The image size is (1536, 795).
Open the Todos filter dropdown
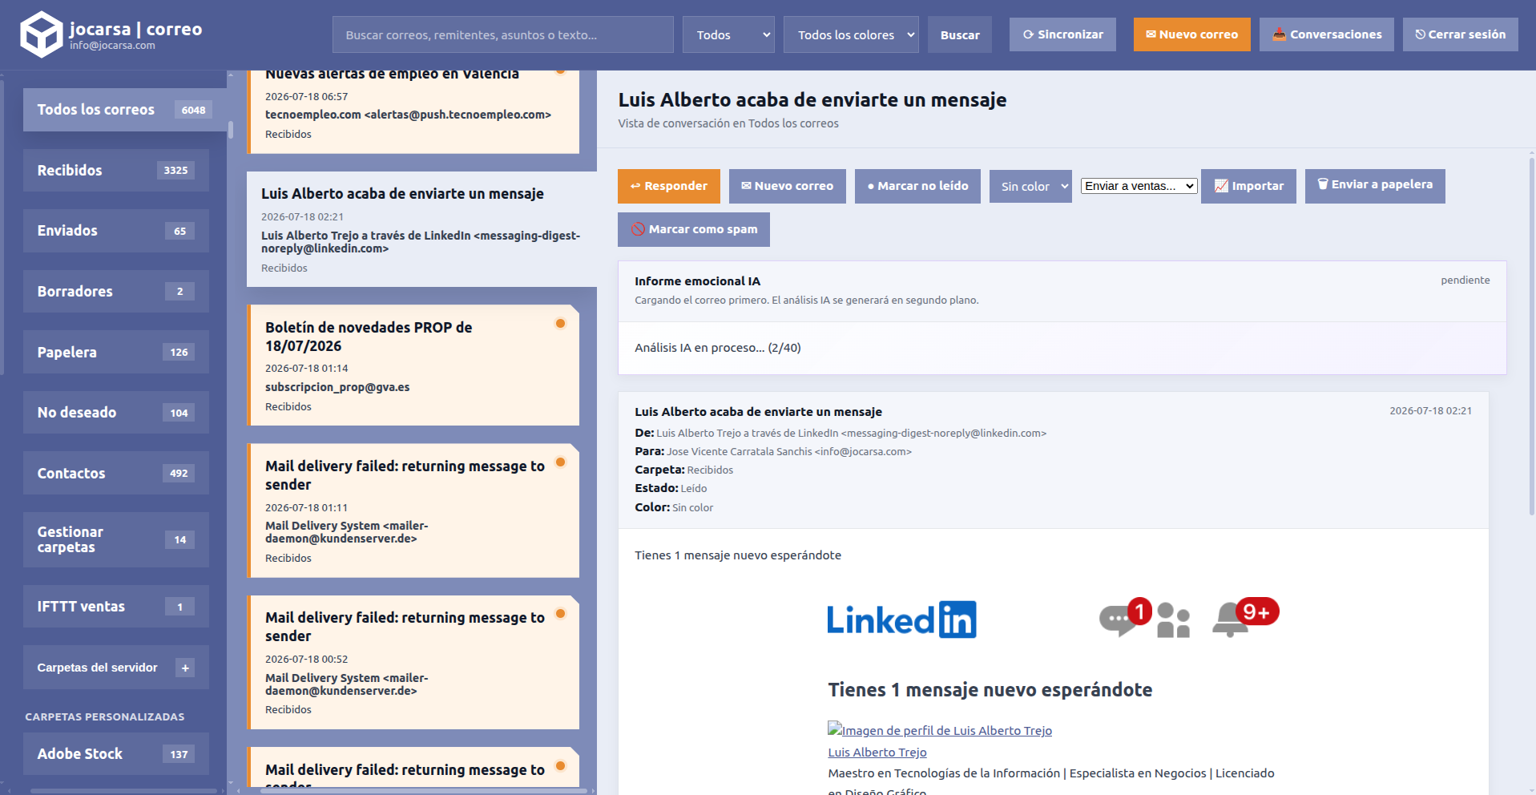coord(728,34)
